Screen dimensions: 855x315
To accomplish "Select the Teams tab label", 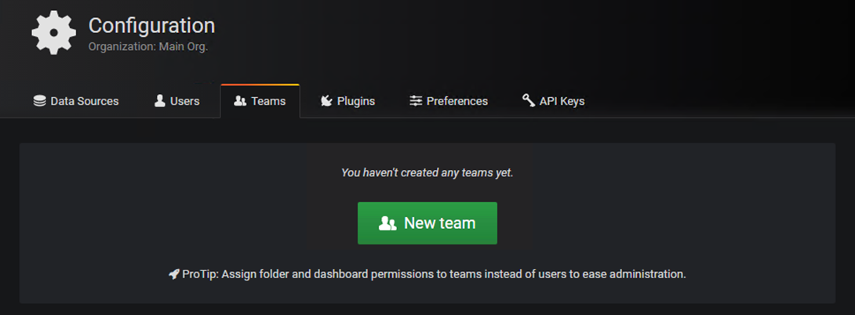I will click(268, 101).
